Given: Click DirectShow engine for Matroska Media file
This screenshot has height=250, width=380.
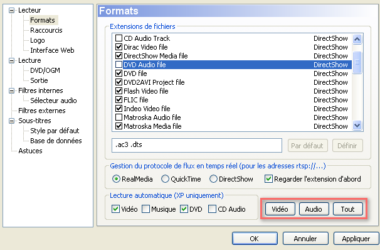Looking at the screenshot, I should tap(330, 126).
